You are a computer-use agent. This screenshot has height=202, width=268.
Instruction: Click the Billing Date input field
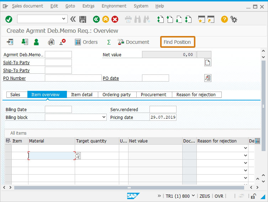58,109
